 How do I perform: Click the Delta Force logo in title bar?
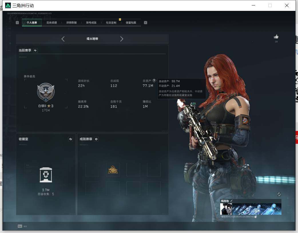[x=8, y=5]
